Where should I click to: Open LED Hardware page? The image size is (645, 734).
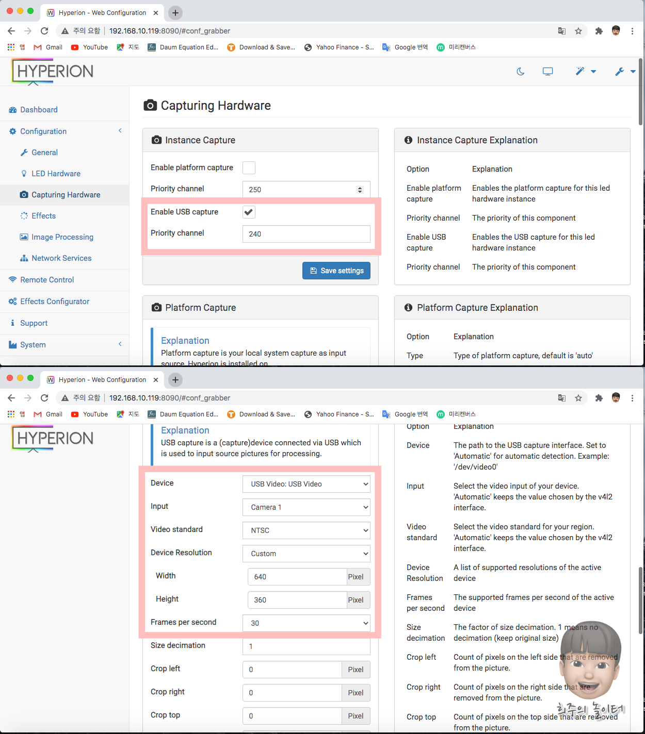56,174
